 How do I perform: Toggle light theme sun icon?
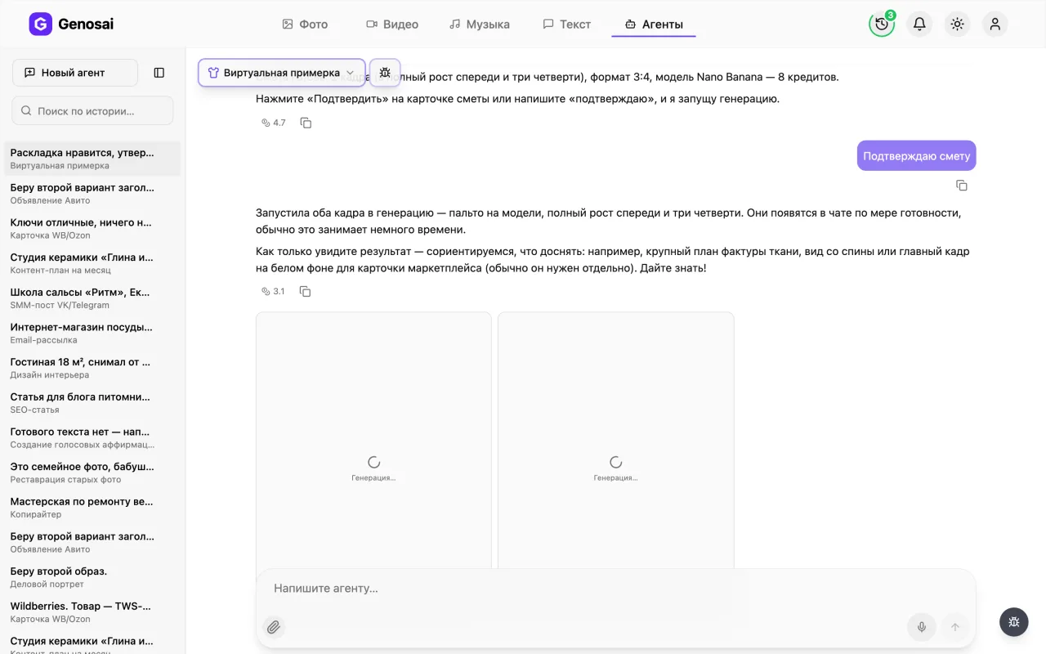[957, 24]
